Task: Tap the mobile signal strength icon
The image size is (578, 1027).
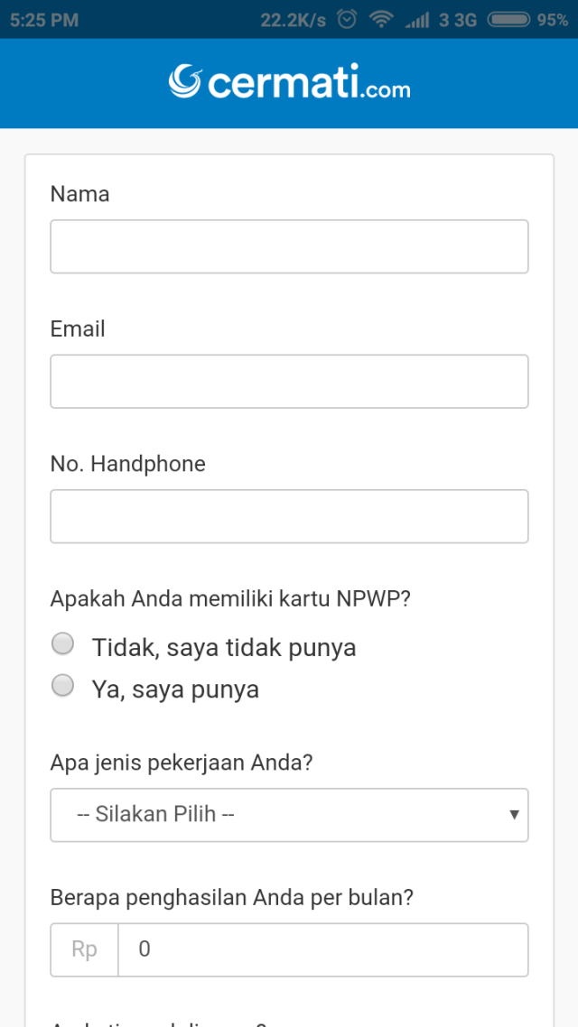Action: [416, 20]
